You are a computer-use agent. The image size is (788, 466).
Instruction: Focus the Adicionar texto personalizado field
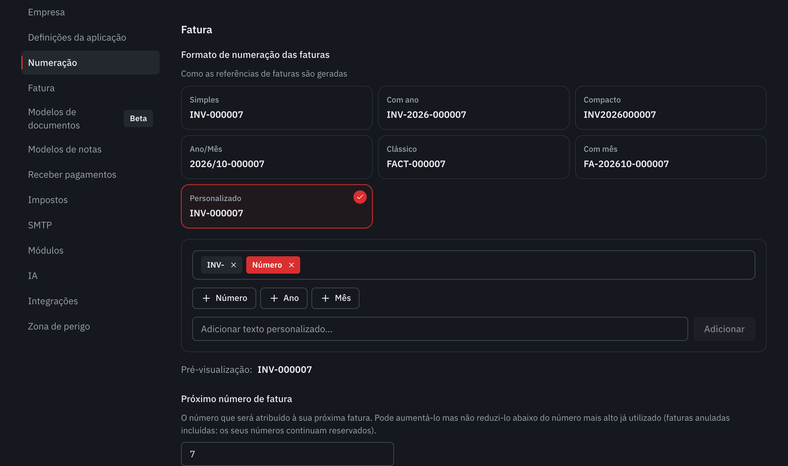(440, 329)
